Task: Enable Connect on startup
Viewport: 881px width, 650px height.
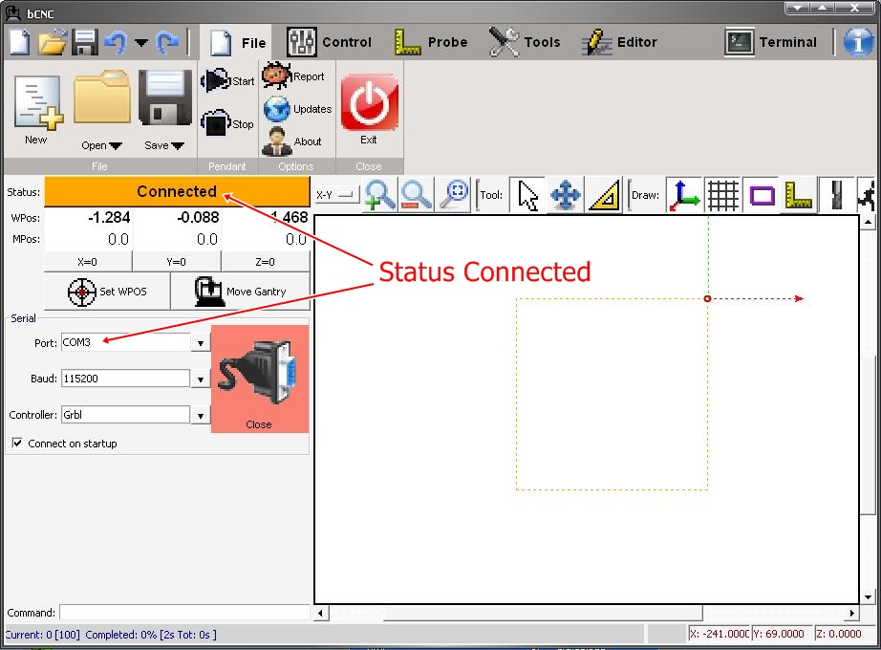Action: [17, 444]
